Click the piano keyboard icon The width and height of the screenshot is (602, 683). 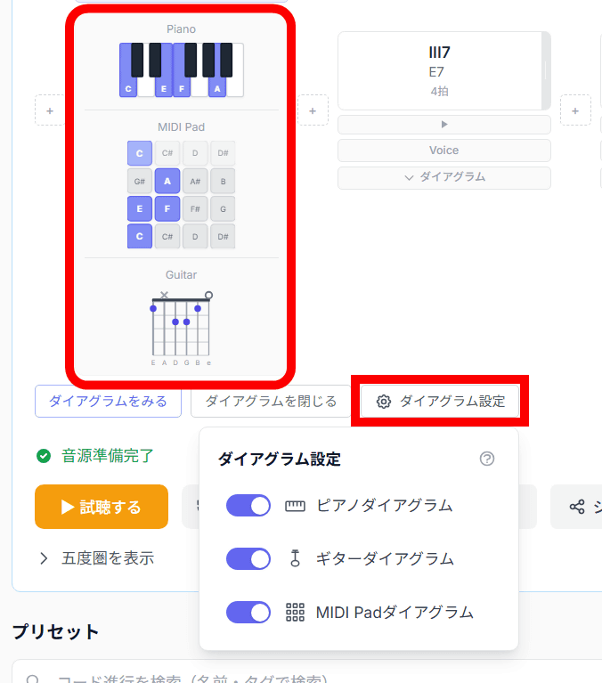coord(295,506)
